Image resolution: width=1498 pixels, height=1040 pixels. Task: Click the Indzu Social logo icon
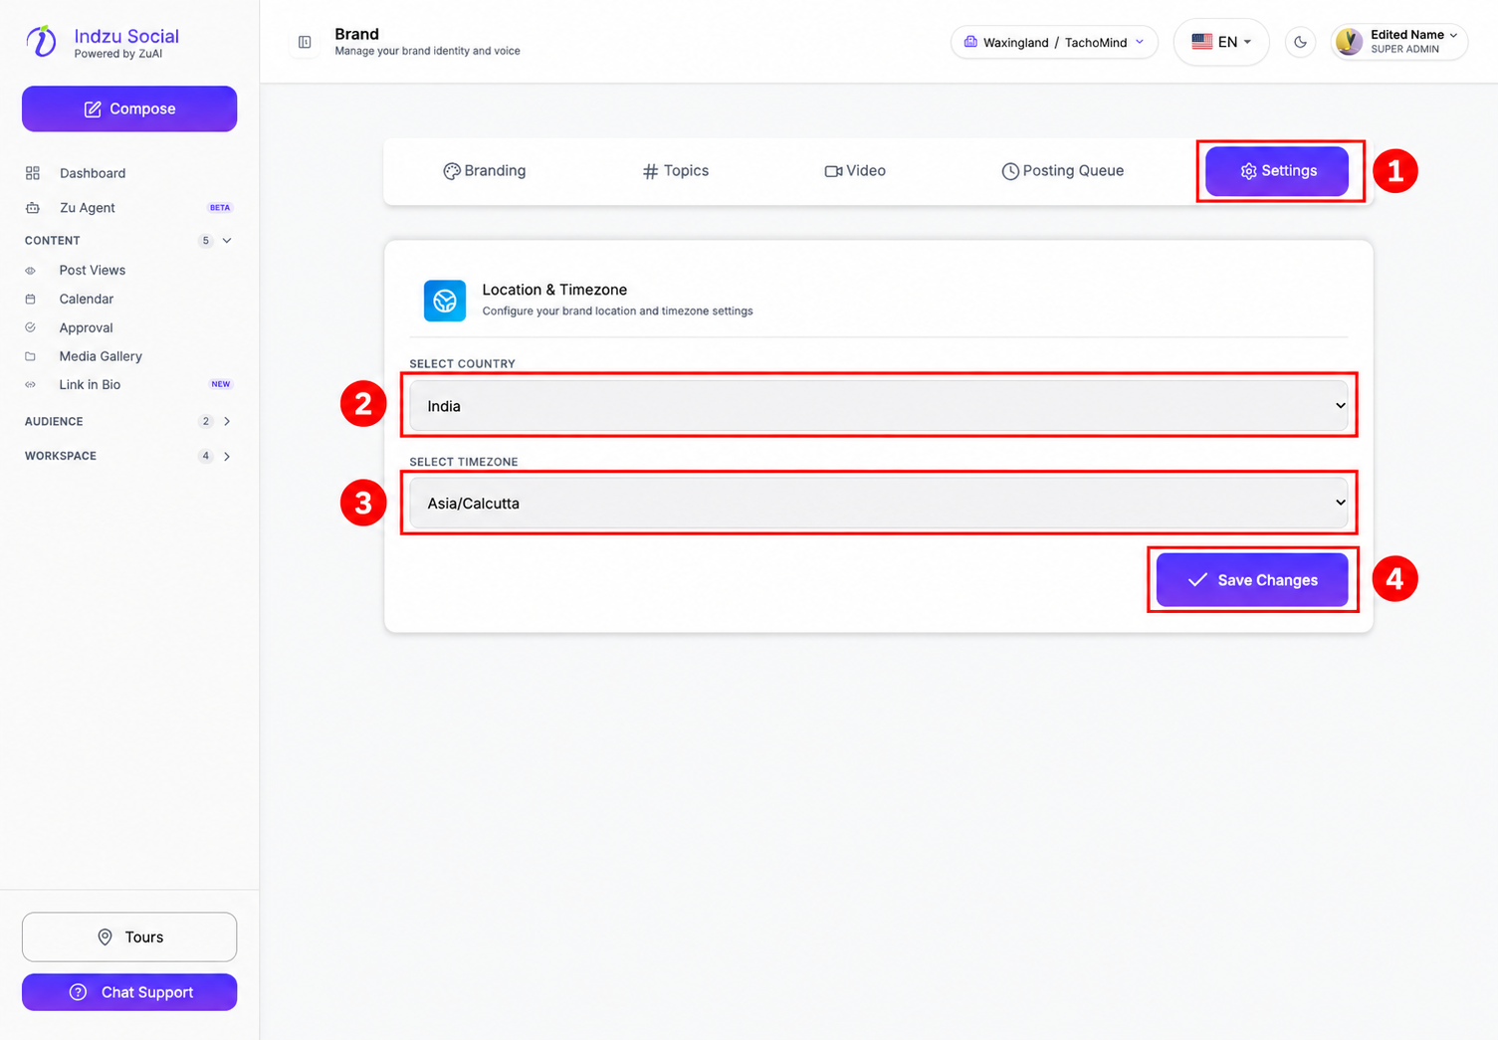41,42
